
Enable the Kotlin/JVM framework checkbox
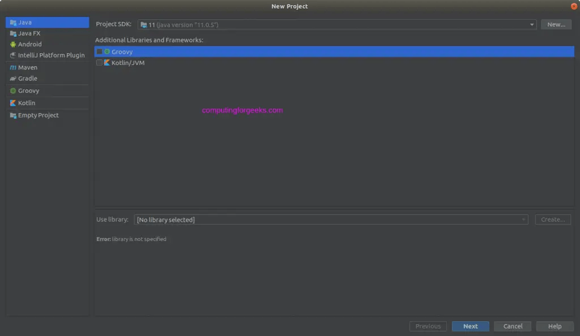click(99, 63)
